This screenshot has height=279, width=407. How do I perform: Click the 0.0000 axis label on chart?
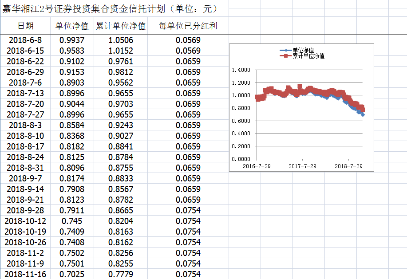tap(241, 159)
